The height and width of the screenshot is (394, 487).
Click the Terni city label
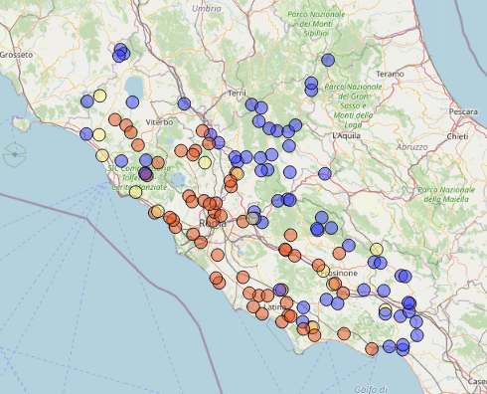[x=238, y=94]
